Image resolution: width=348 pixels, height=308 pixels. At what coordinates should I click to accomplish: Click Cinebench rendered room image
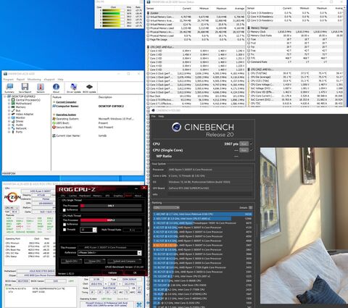point(304,225)
